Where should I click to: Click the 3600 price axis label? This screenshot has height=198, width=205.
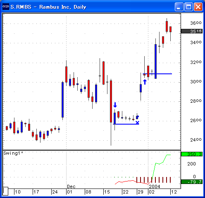pyautogui.click(x=196, y=23)
